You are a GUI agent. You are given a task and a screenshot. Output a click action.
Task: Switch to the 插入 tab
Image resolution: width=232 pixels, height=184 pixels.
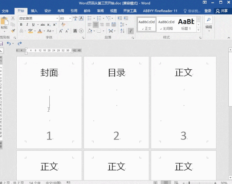(34, 11)
